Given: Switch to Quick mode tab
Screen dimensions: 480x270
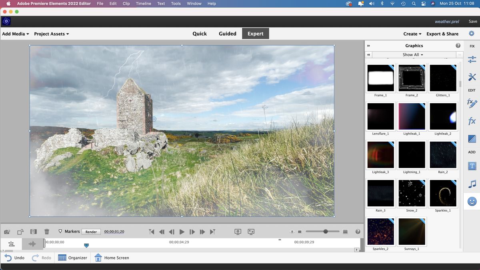Looking at the screenshot, I should 200,34.
